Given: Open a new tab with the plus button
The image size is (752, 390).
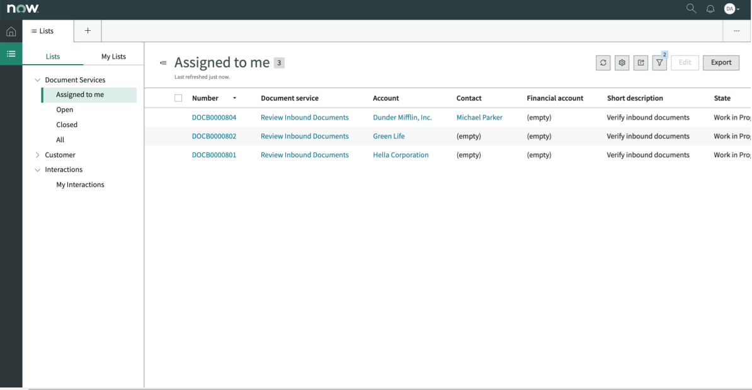Looking at the screenshot, I should pos(87,30).
